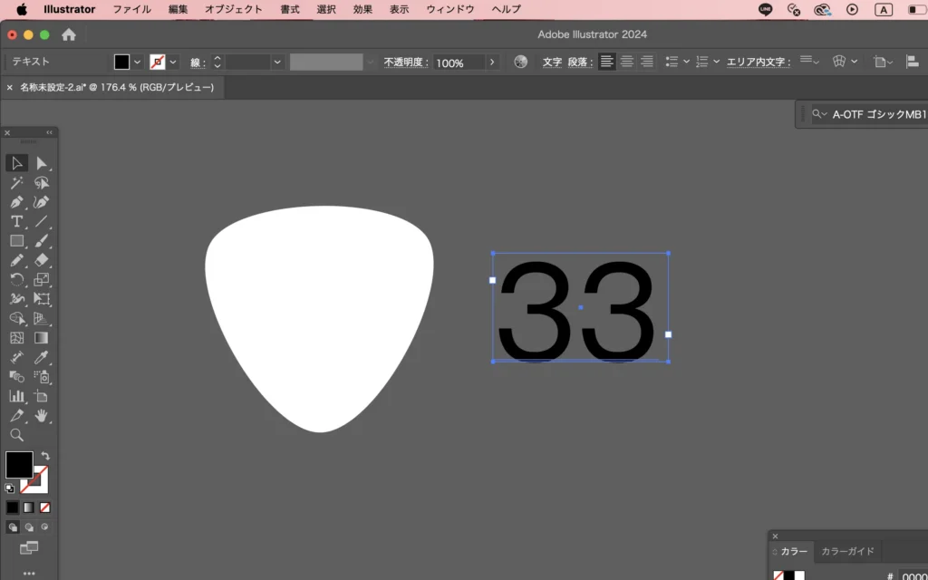This screenshot has height=580, width=928.
Task: Select the Zoom magnifier tool
Action: tap(16, 435)
